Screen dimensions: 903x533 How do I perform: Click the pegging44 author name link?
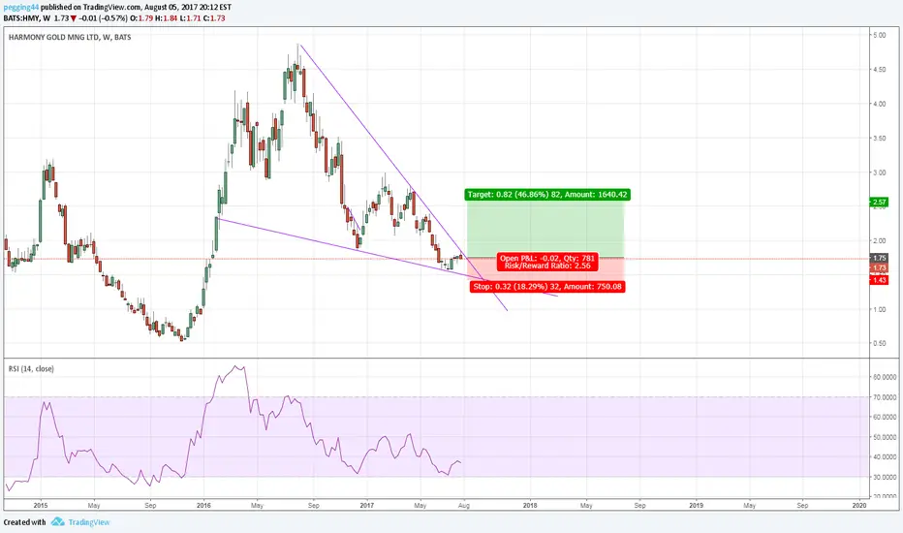[x=20, y=8]
